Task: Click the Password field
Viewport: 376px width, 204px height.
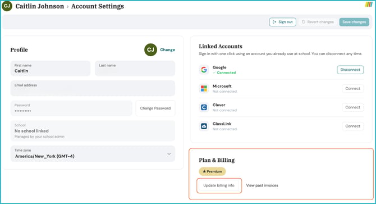Action: (71, 108)
